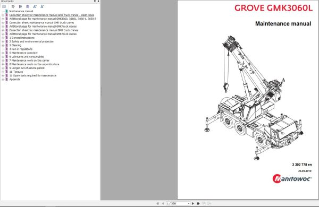The width and height of the screenshot is (319, 207).
Task: Click the GROVE GMK3060L title on page
Action: tap(273, 8)
